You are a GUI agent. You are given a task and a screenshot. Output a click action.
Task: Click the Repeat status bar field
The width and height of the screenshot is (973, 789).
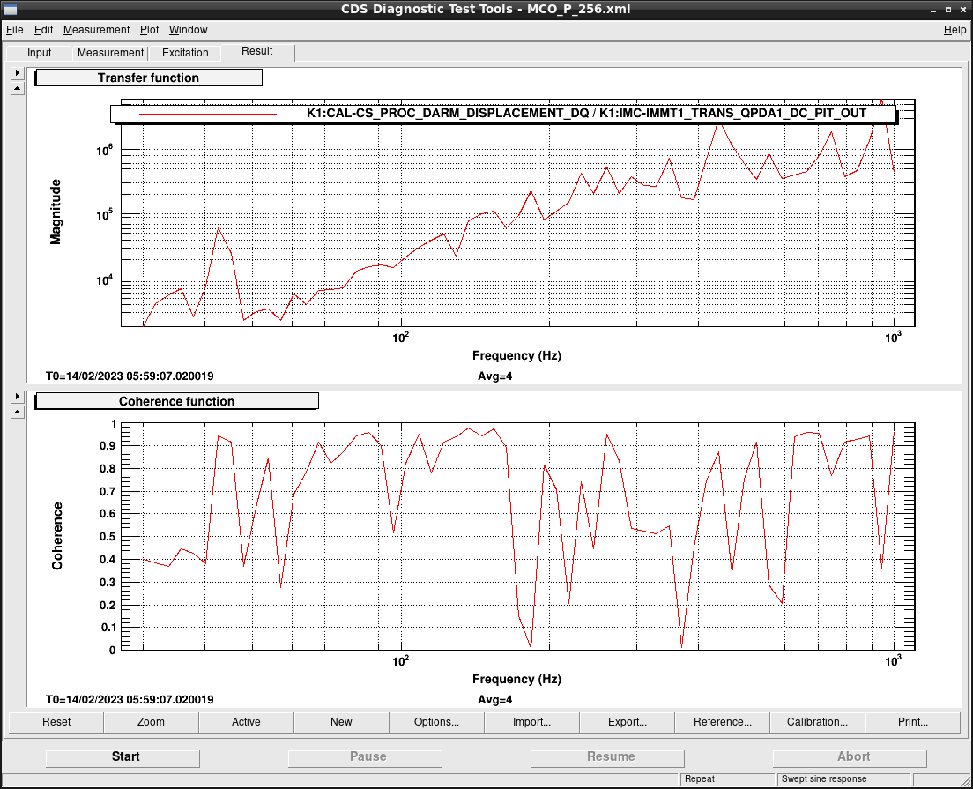[x=728, y=779]
